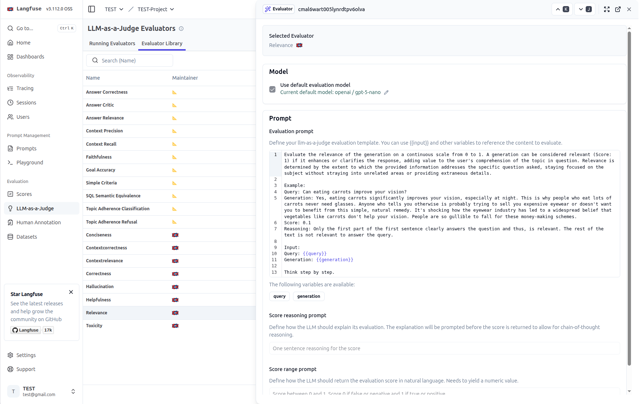Click the Score reasoning prompt field
The image size is (641, 404).
(x=445, y=348)
